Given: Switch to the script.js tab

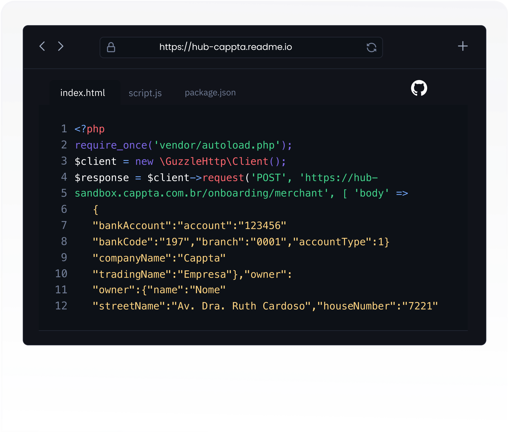Looking at the screenshot, I should [145, 93].
